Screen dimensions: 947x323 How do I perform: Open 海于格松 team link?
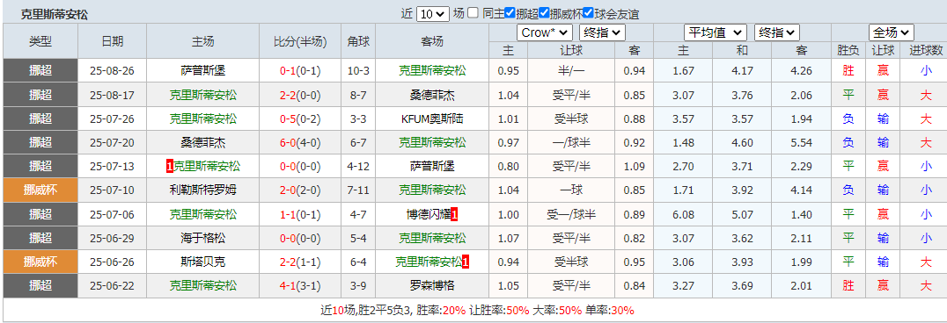[x=203, y=238]
